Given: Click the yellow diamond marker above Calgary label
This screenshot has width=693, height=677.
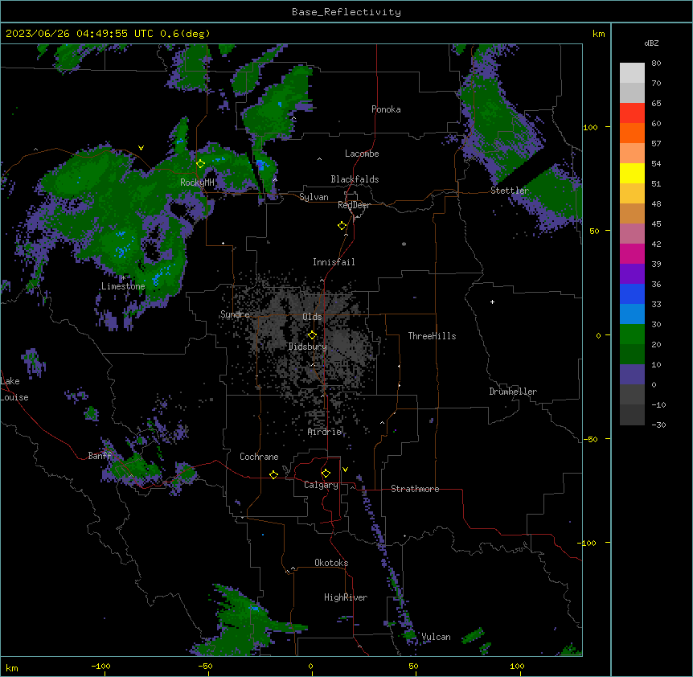Looking at the screenshot, I should 326,474.
